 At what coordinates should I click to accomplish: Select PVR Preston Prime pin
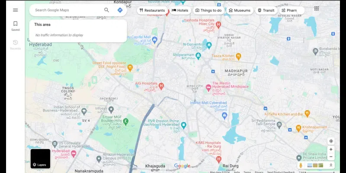[183, 125]
